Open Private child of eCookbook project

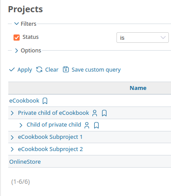click(x=54, y=113)
